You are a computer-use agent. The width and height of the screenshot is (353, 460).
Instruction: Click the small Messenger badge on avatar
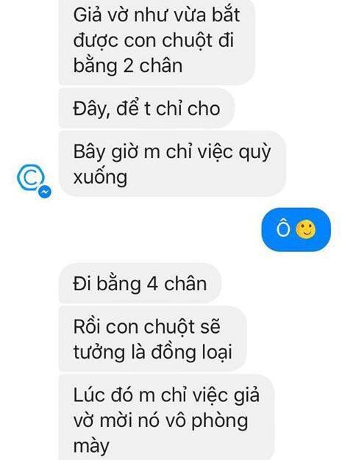point(44,192)
